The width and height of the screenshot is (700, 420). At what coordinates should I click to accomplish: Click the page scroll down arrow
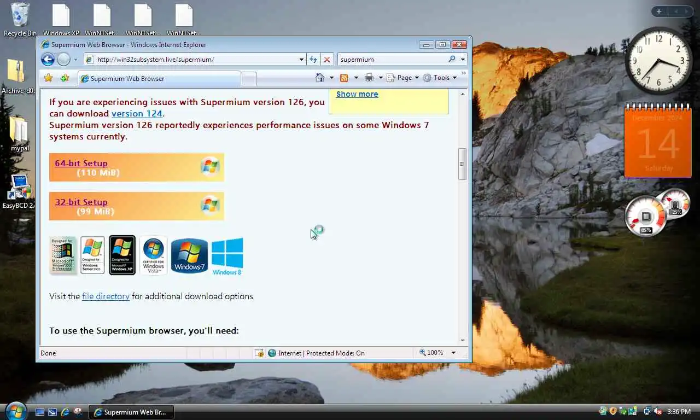coord(463,340)
